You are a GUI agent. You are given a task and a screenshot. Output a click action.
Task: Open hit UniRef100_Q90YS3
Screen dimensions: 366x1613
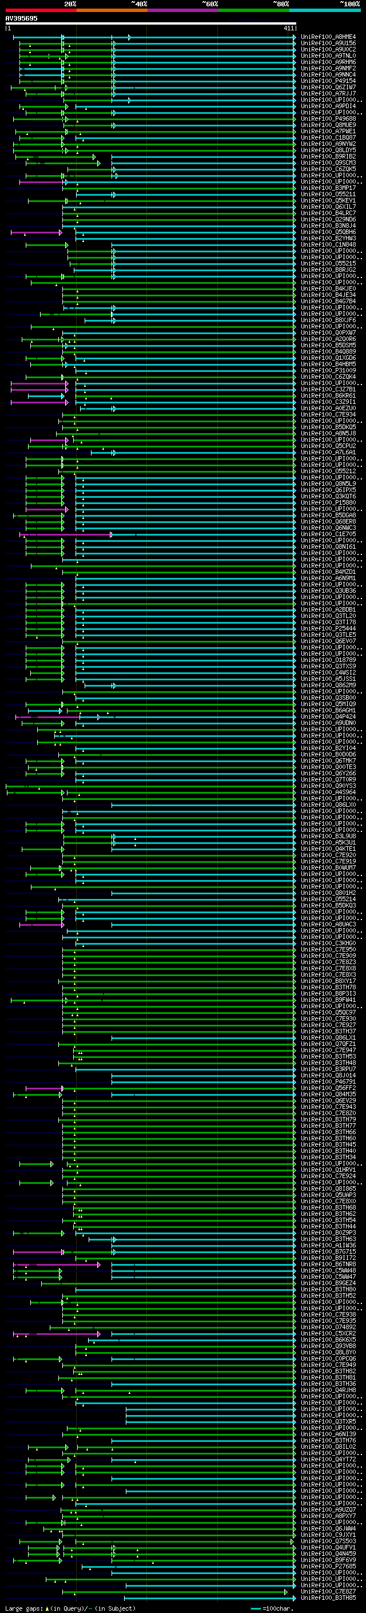click(328, 786)
